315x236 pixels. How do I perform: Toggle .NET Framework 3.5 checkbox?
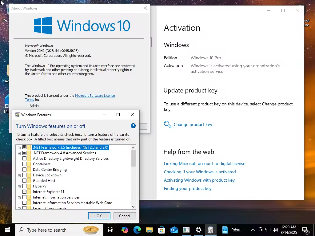[25, 147]
